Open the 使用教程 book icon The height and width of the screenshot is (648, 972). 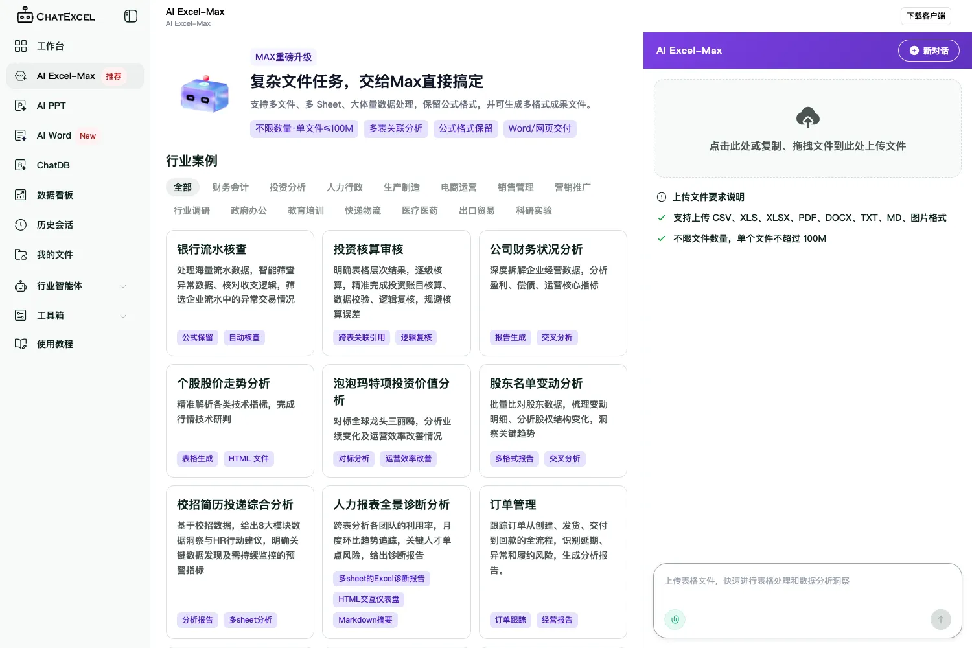pyautogui.click(x=21, y=344)
